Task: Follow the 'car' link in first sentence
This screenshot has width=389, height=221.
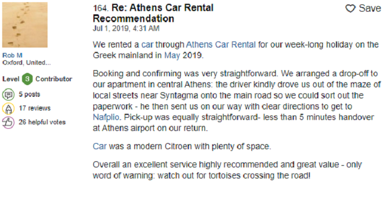Action: [148, 45]
